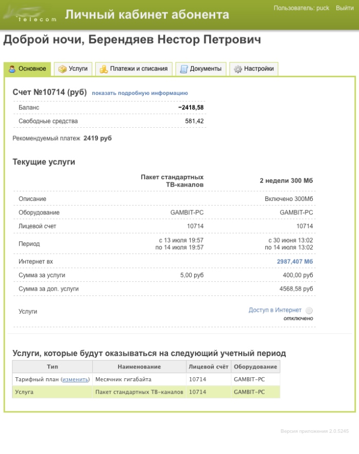359x454 pixels.
Task: Click the person icon on Основное tab
Action: [x=12, y=69]
